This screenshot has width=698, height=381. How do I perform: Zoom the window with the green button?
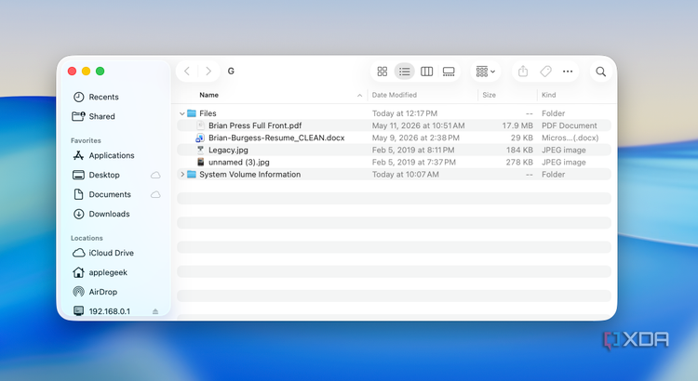click(101, 72)
